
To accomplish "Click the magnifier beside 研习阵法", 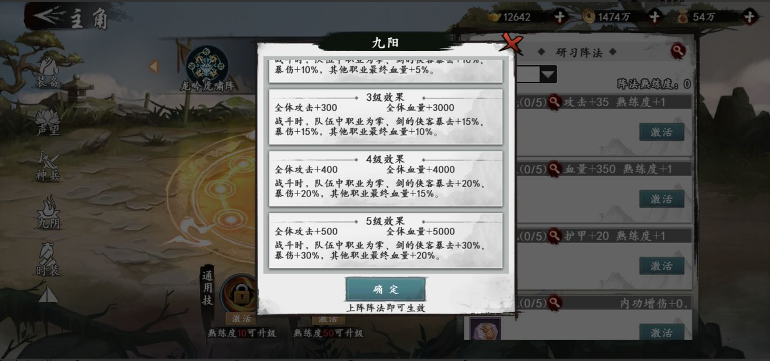I will (678, 52).
